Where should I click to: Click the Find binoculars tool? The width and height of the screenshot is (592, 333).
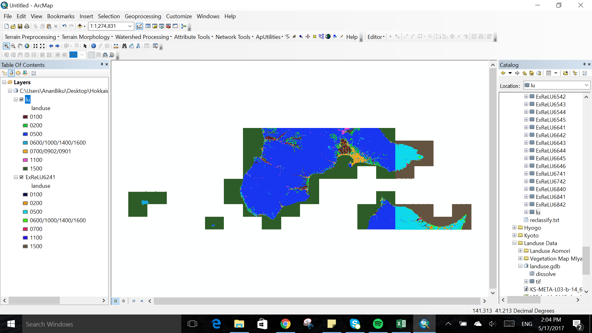point(124,46)
